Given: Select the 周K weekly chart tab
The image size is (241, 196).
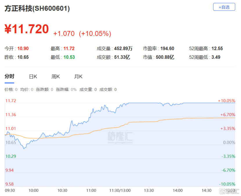Looking at the screenshot, I should [x=56, y=77].
